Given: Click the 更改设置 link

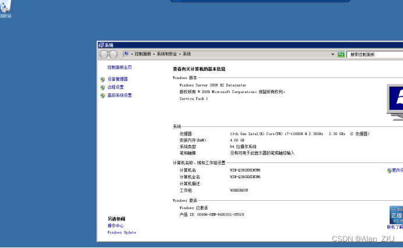Looking at the screenshot, I should 397,171.
